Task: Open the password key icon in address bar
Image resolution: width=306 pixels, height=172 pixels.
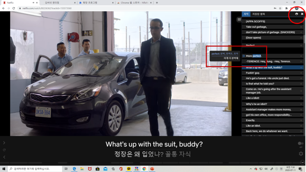Action: click(275, 8)
